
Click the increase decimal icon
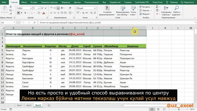click(x=91, y=13)
